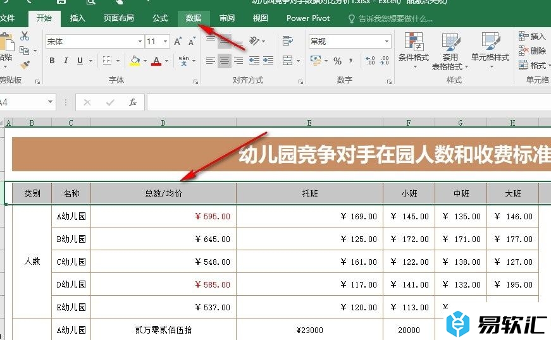Viewport: 551px width, 340px height.
Task: Align text right
Action: tap(238, 61)
